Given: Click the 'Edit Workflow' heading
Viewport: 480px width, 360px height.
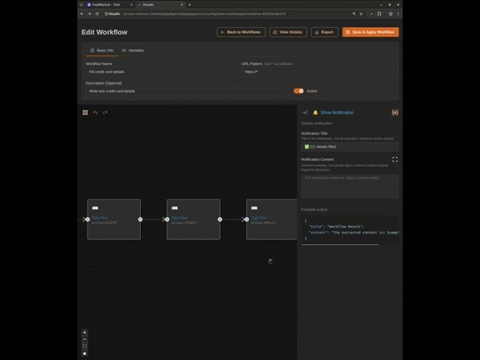Looking at the screenshot, I should [104, 32].
